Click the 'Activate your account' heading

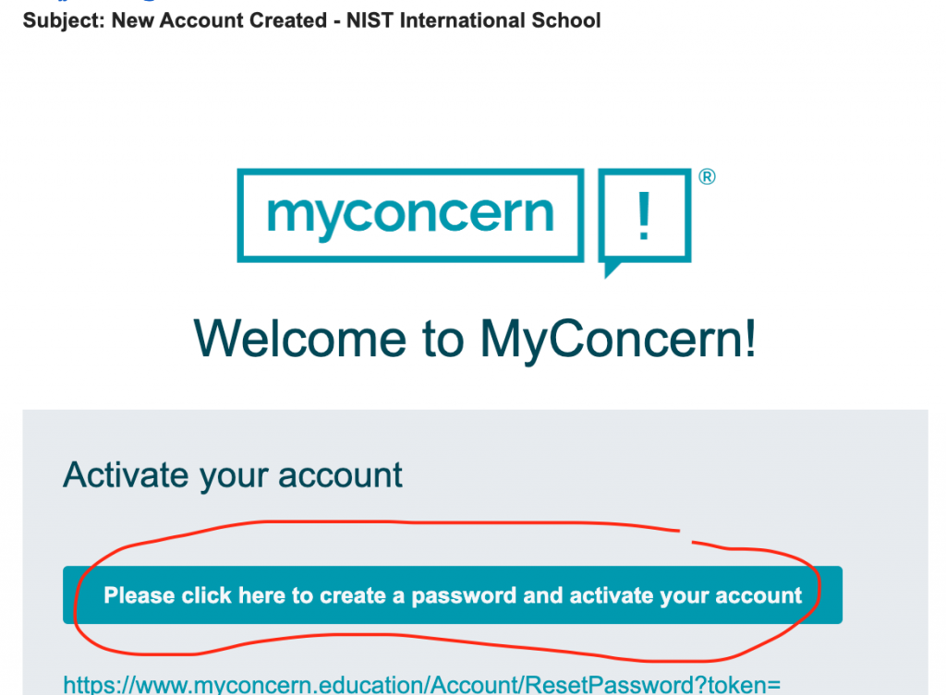[x=231, y=474]
